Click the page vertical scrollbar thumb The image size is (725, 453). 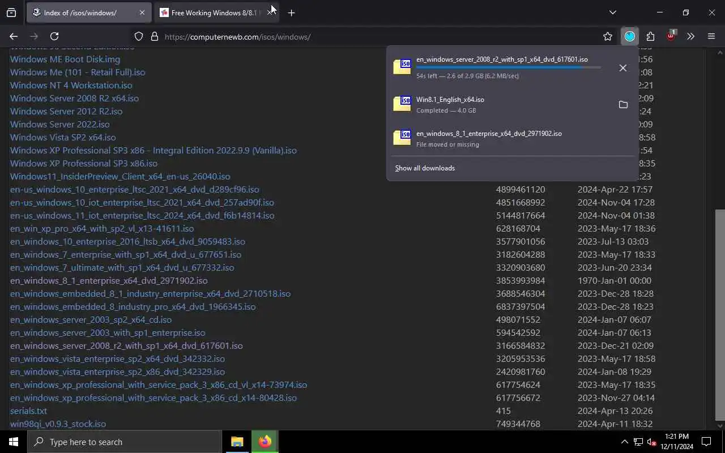[720, 315]
